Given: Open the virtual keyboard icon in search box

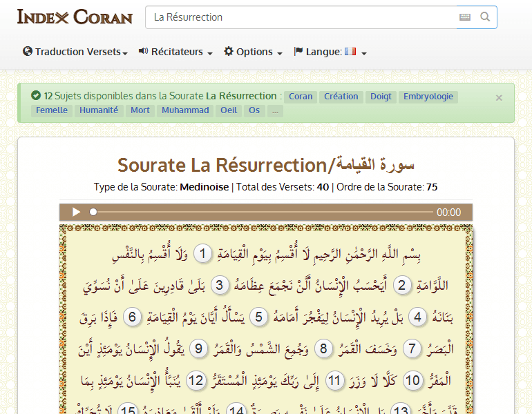Looking at the screenshot, I should [x=465, y=17].
